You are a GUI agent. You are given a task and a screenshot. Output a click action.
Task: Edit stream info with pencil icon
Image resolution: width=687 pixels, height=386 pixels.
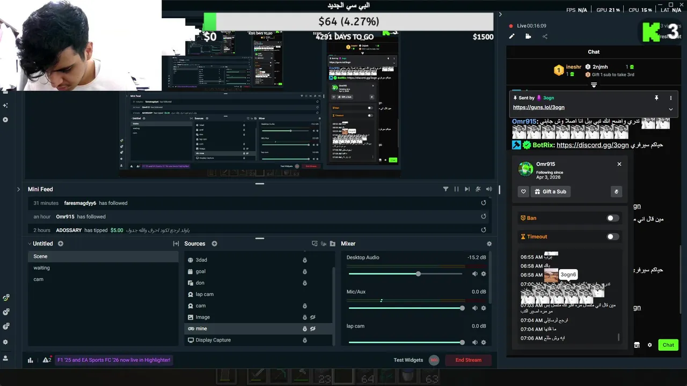pyautogui.click(x=512, y=36)
